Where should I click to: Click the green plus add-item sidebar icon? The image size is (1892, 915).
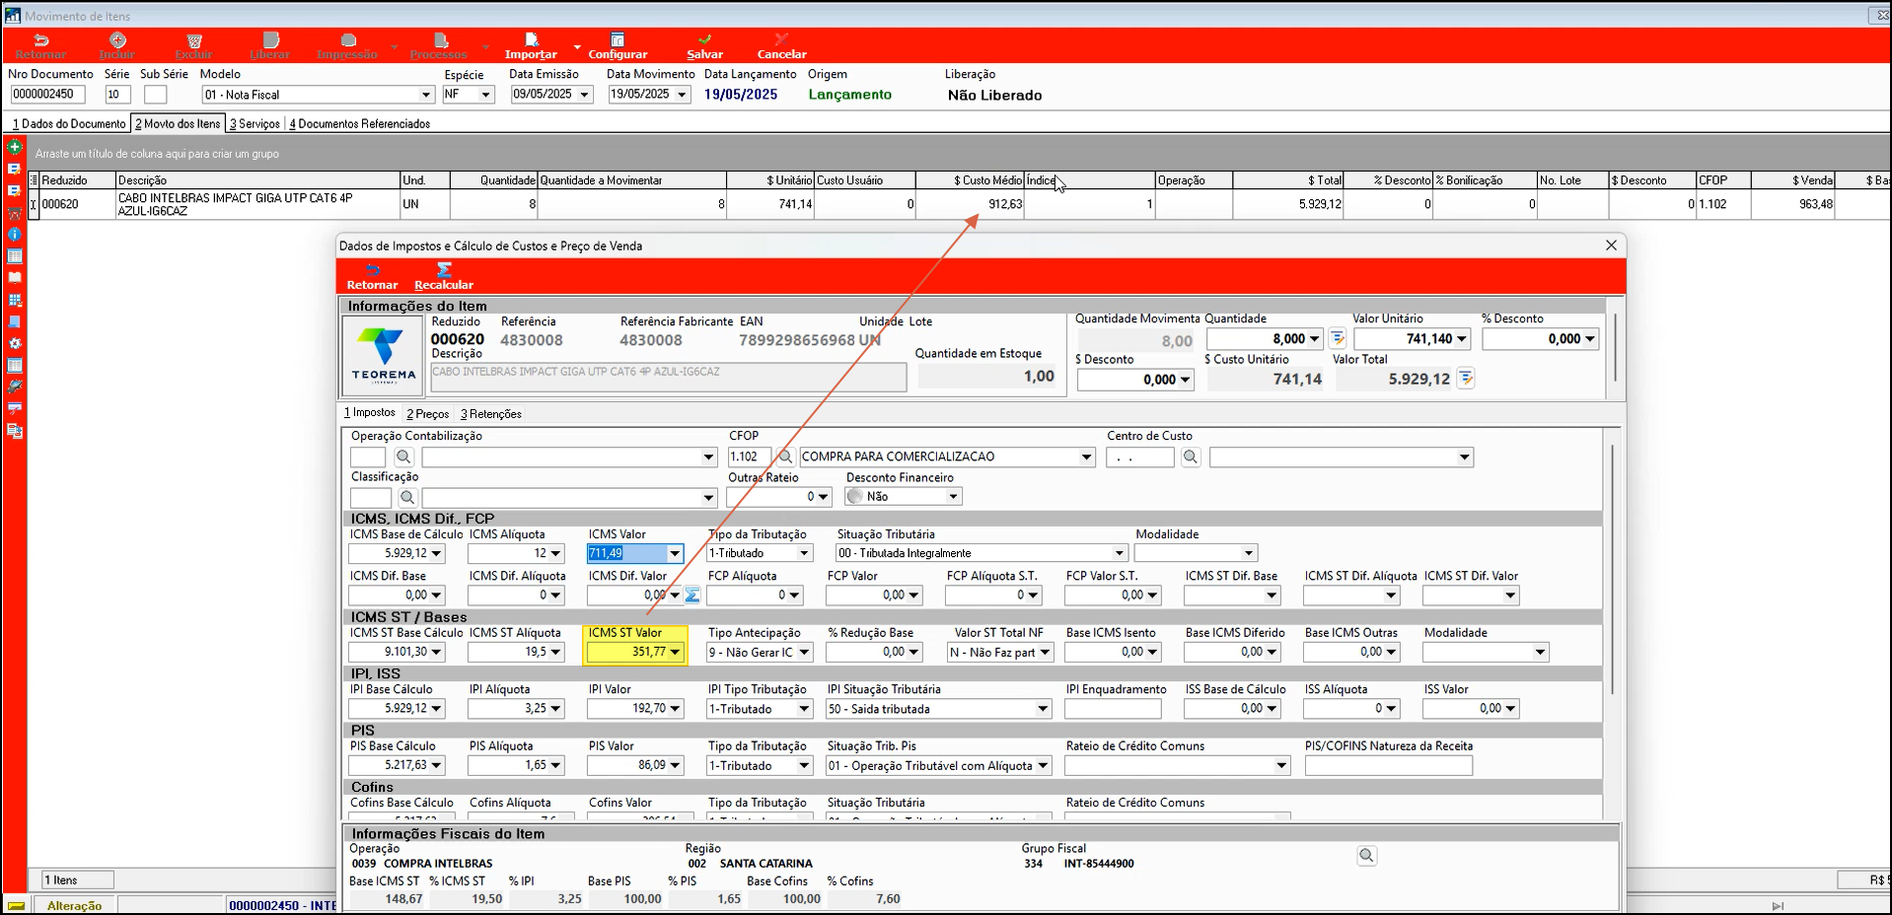click(x=15, y=147)
